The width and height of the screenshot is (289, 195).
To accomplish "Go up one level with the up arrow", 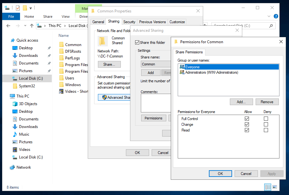I will (32, 26).
